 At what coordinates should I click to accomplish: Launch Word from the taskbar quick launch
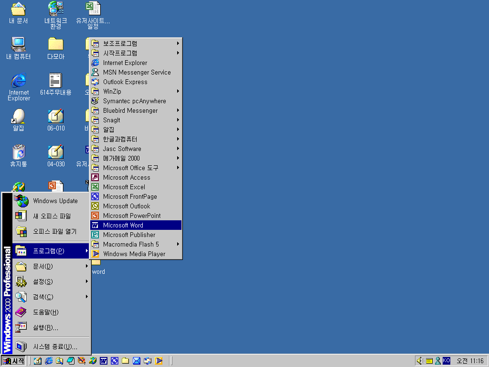pos(104,361)
